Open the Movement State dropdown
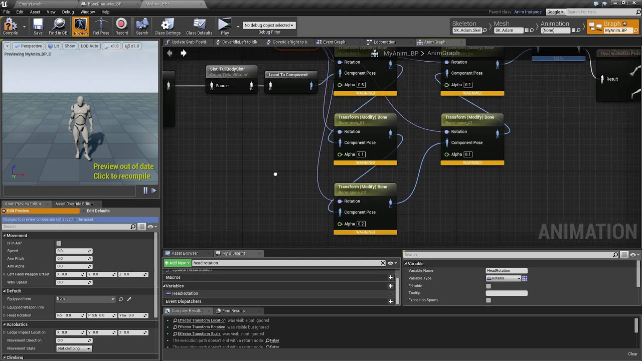Screen dimensions: 642x361 [74, 348]
